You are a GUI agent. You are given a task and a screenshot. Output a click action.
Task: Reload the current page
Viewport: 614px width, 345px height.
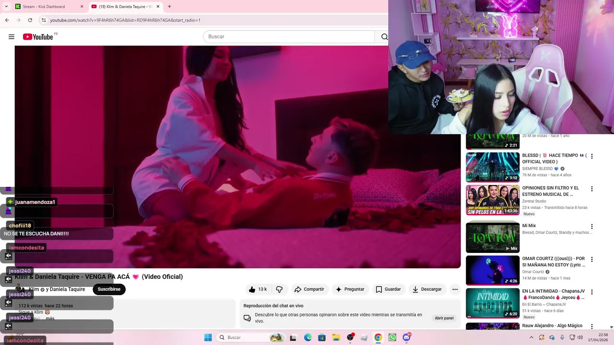point(30,20)
